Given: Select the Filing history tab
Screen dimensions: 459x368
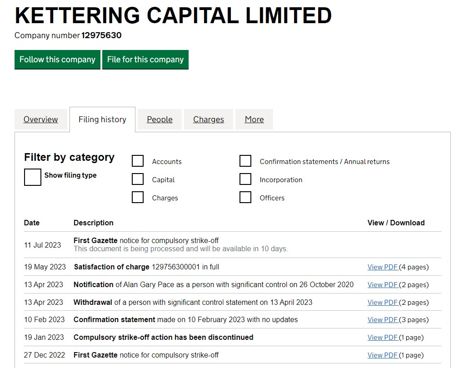Looking at the screenshot, I should pos(102,119).
